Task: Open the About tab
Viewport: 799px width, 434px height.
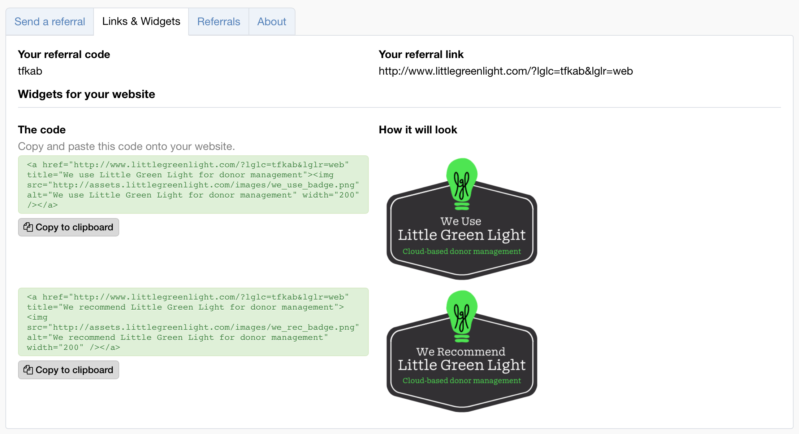Action: [x=272, y=22]
